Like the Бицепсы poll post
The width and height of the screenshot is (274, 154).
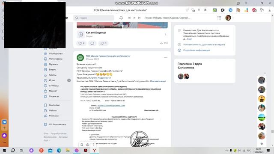[81, 43]
